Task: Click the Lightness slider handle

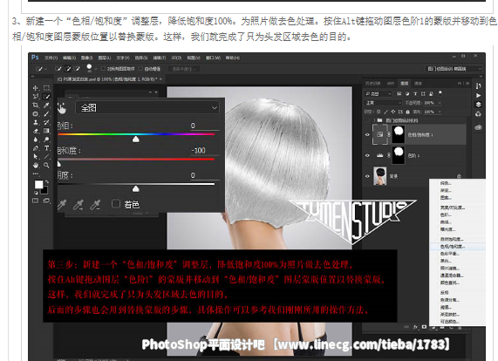Action: click(136, 189)
